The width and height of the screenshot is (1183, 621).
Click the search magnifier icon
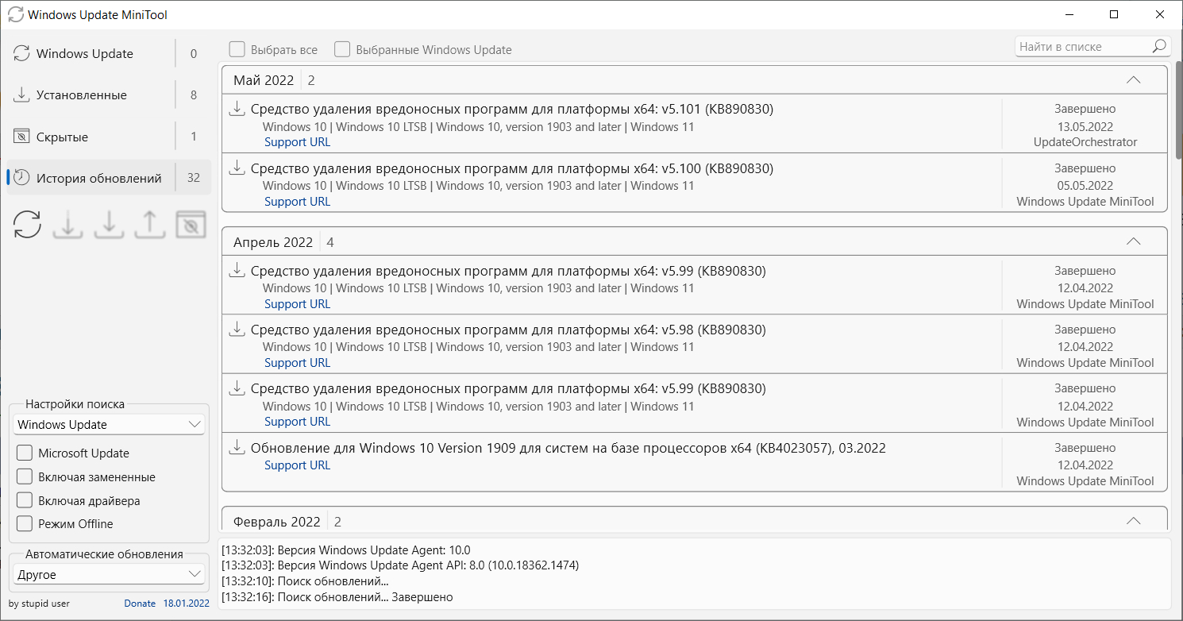[1159, 47]
